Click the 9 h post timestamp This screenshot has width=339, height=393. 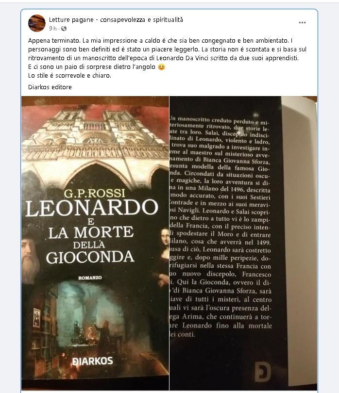pyautogui.click(x=52, y=29)
